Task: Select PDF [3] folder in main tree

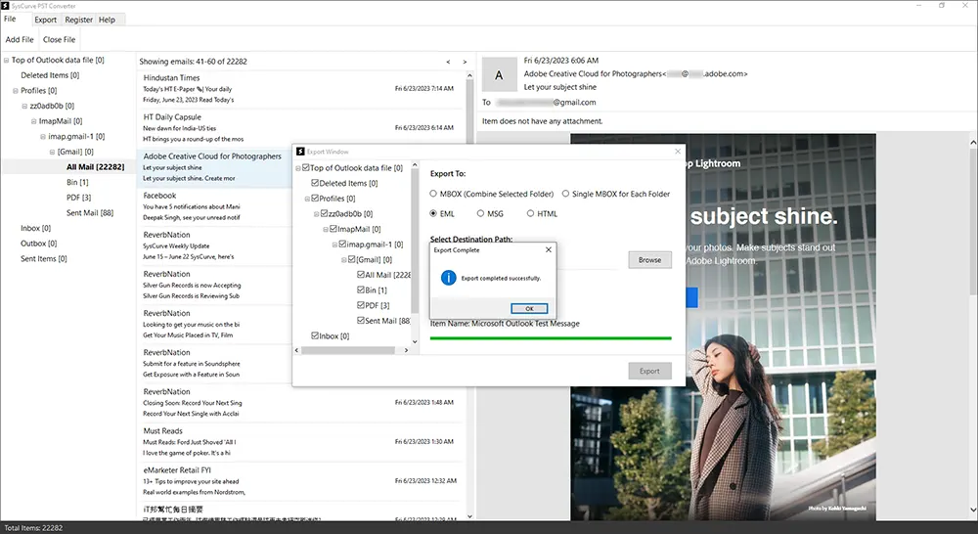Action: tap(78, 198)
